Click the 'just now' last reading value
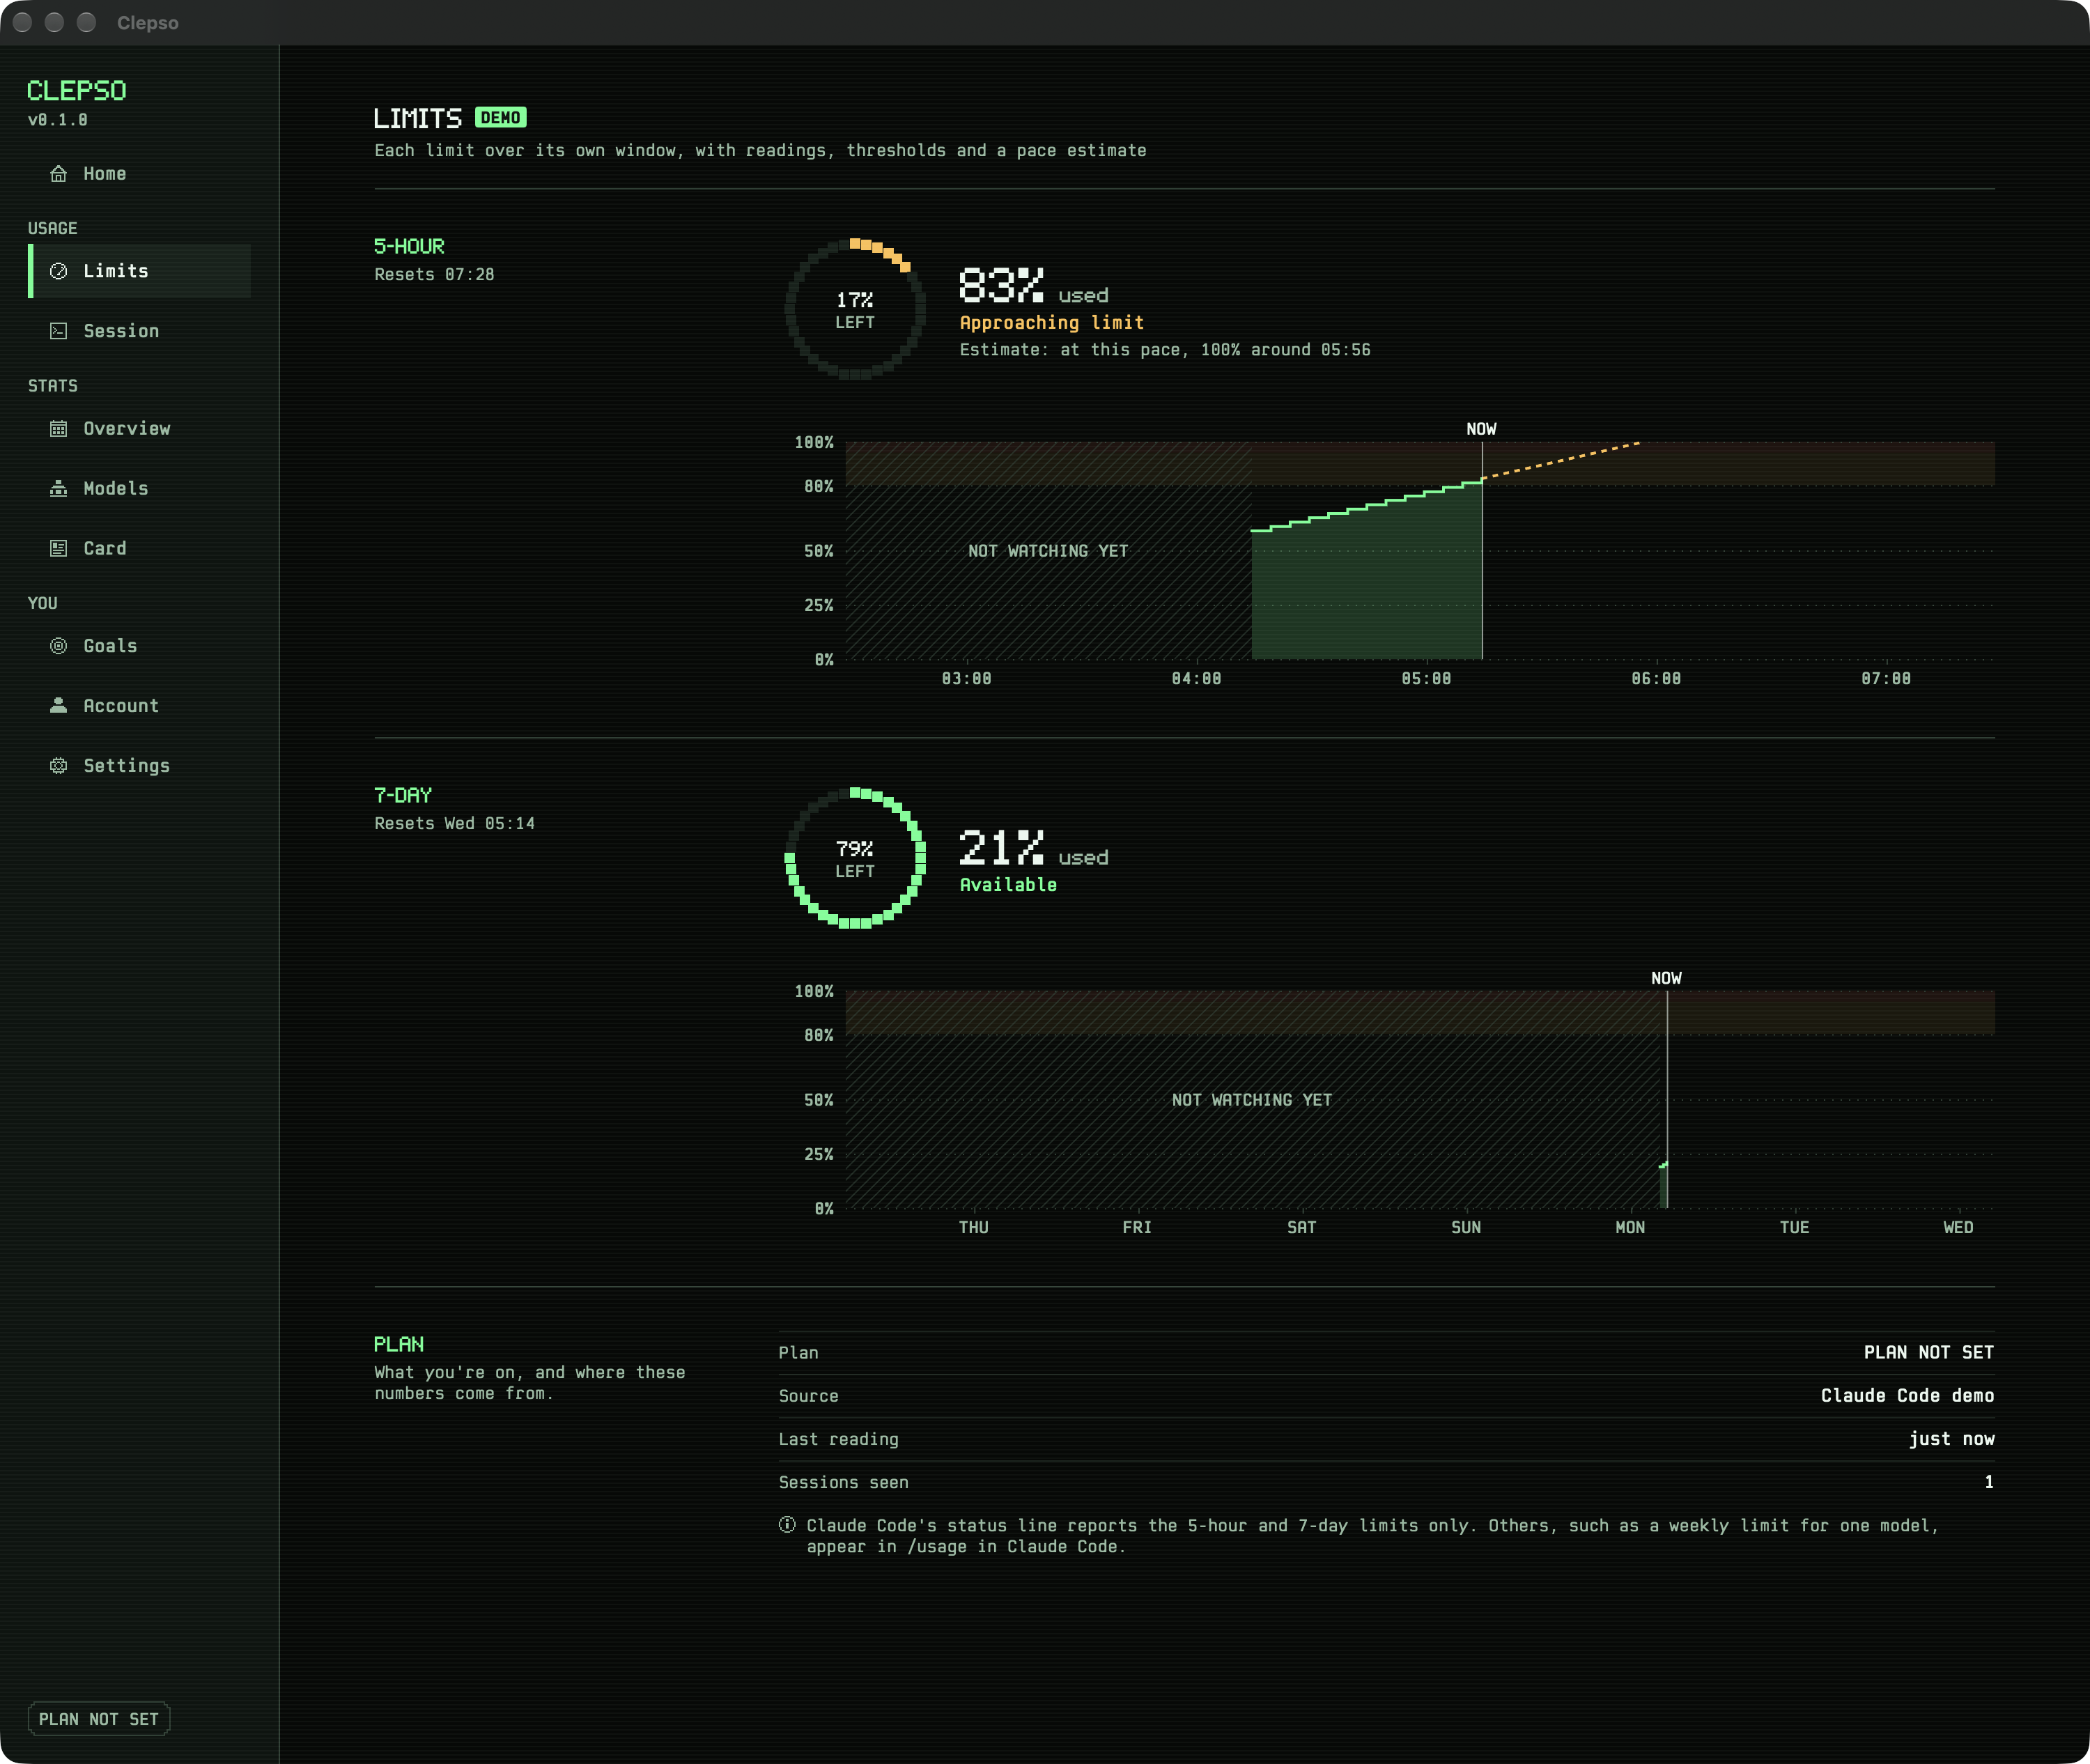The image size is (2090, 1764). [x=1951, y=1439]
